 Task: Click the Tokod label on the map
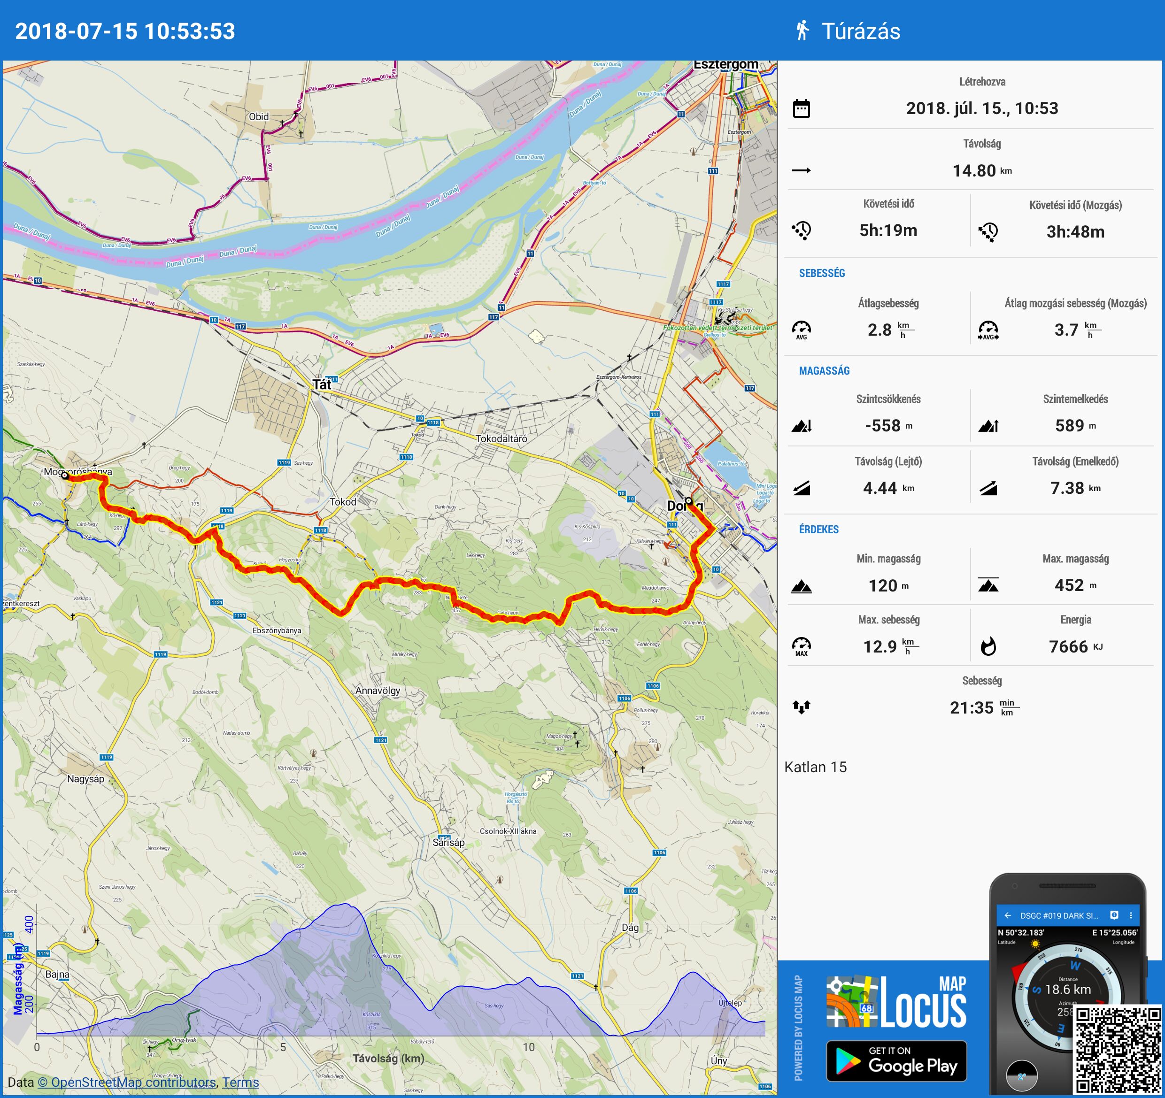[x=343, y=502]
